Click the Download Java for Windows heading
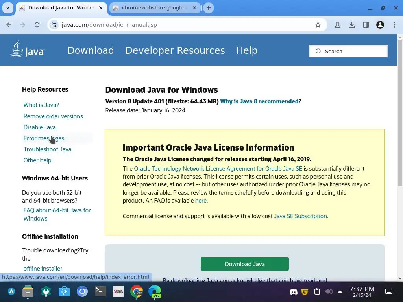The width and height of the screenshot is (403, 302). point(161,90)
